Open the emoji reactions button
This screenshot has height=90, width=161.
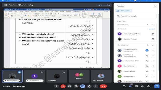pos(76,86)
